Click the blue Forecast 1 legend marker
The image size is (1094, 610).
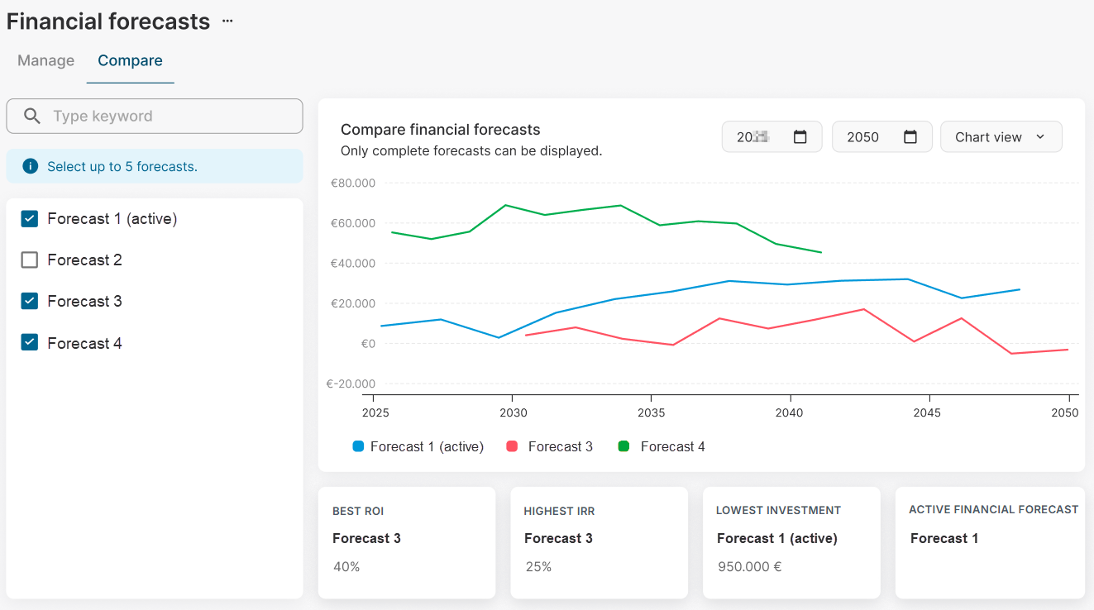pos(358,446)
